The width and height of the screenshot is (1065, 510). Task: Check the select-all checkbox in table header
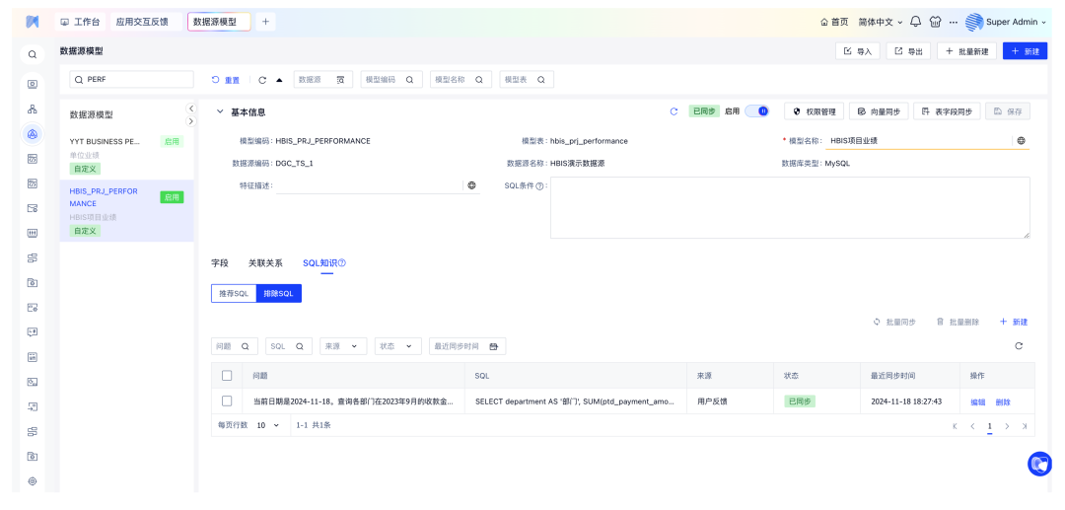click(x=227, y=376)
